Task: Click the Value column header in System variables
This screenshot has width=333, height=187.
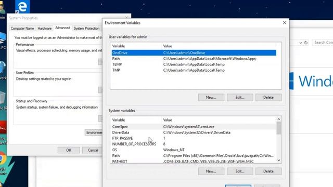Action: 219,120
